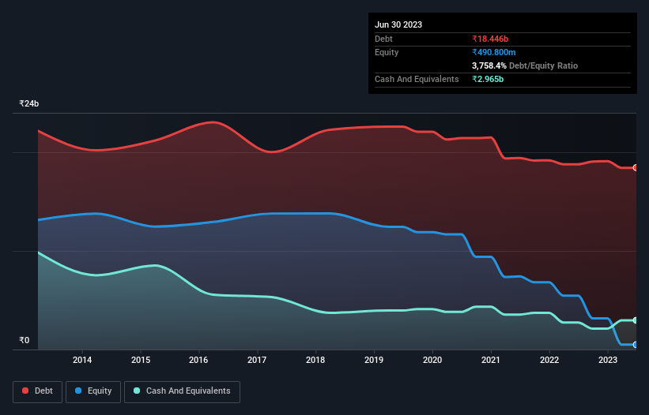
Task: Click Cash And Equivalents label in tooltip
Action: tap(417, 79)
